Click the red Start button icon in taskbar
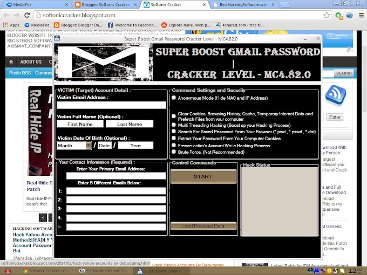Viewport: 367px width, 275px height. tap(8, 271)
